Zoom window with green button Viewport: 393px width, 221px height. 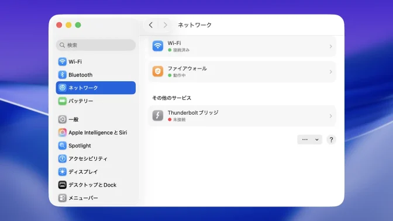(x=78, y=25)
